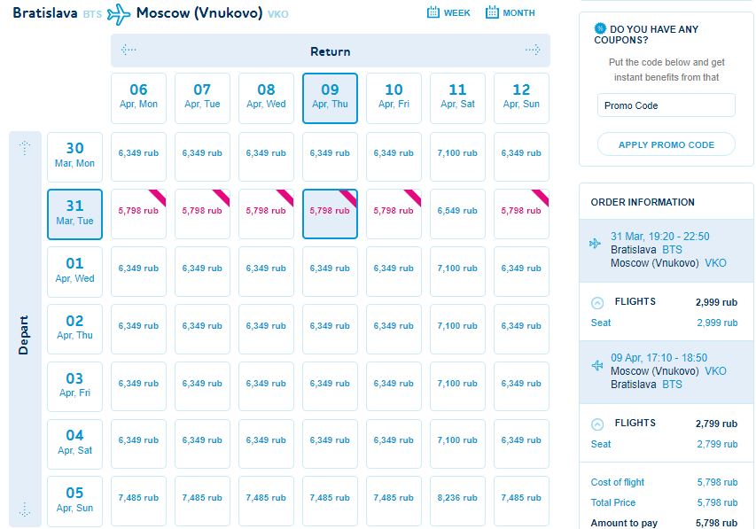Collapse outbound FLIGHTS price section chevron

click(597, 303)
